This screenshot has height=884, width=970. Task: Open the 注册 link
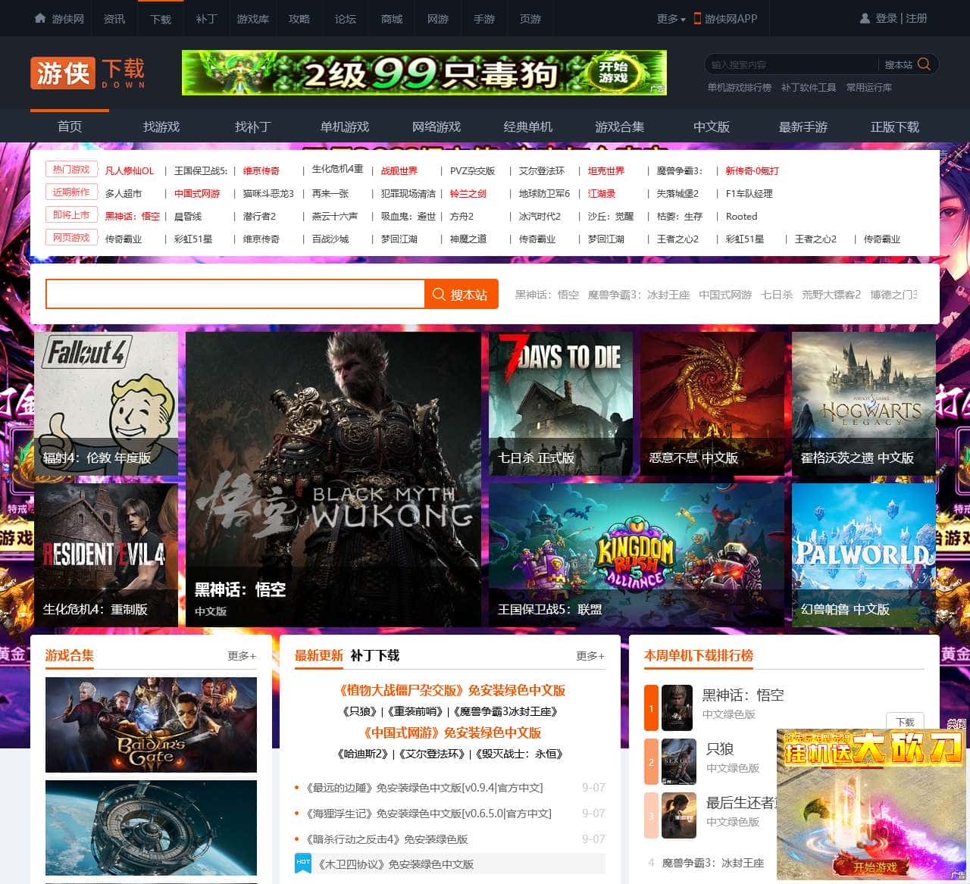[916, 18]
